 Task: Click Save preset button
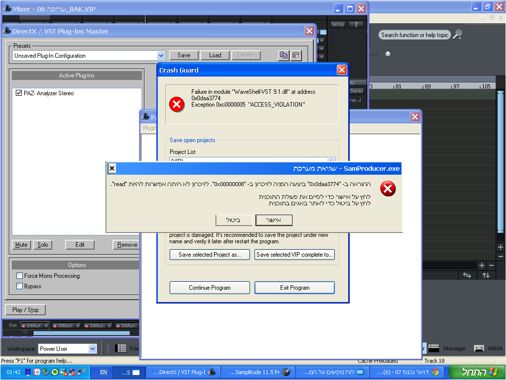[x=183, y=56]
